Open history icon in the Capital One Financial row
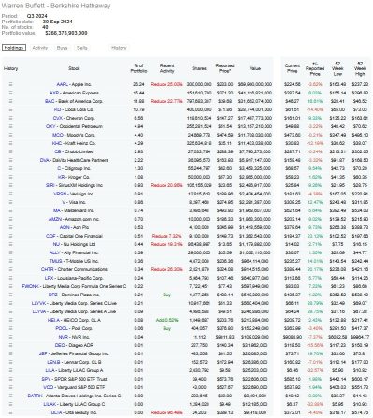This screenshot has height=418, width=373. (11, 236)
